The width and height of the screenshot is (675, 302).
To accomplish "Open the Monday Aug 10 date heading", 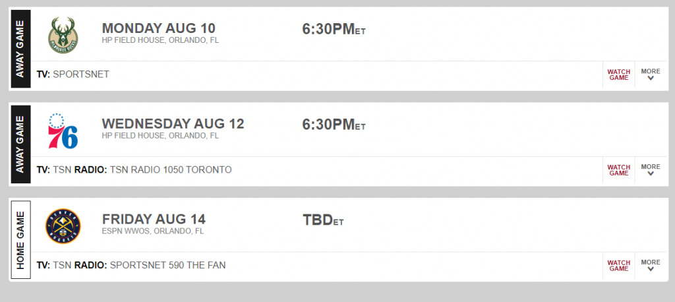I will click(x=158, y=28).
